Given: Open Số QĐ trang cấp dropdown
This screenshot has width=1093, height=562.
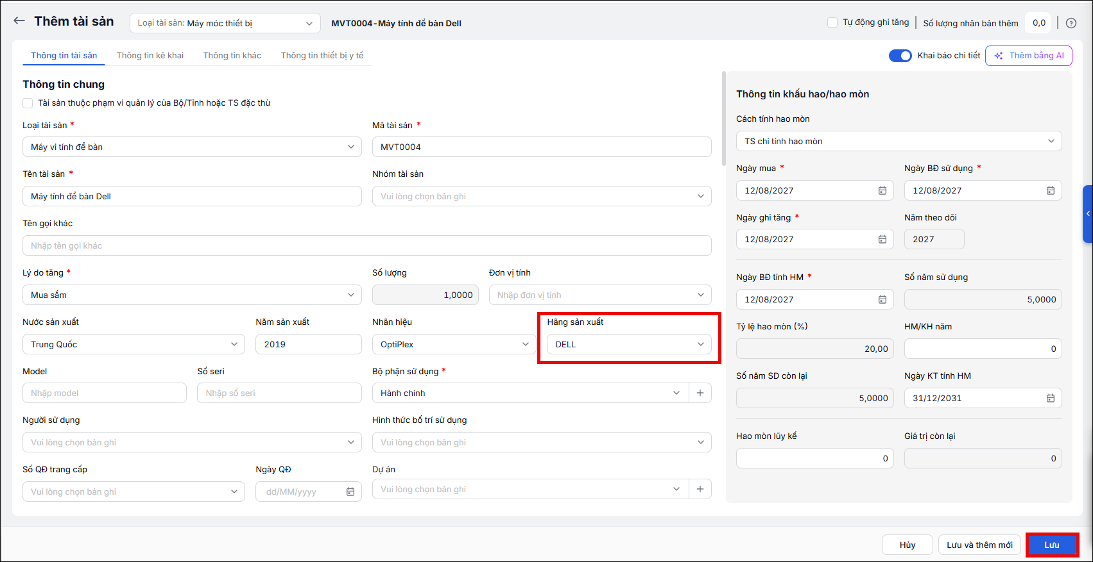Looking at the screenshot, I should 133,492.
